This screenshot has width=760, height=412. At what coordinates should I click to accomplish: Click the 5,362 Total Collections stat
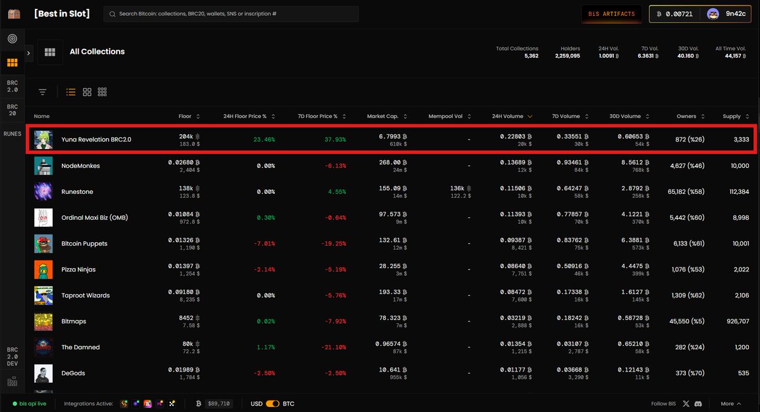(x=531, y=56)
